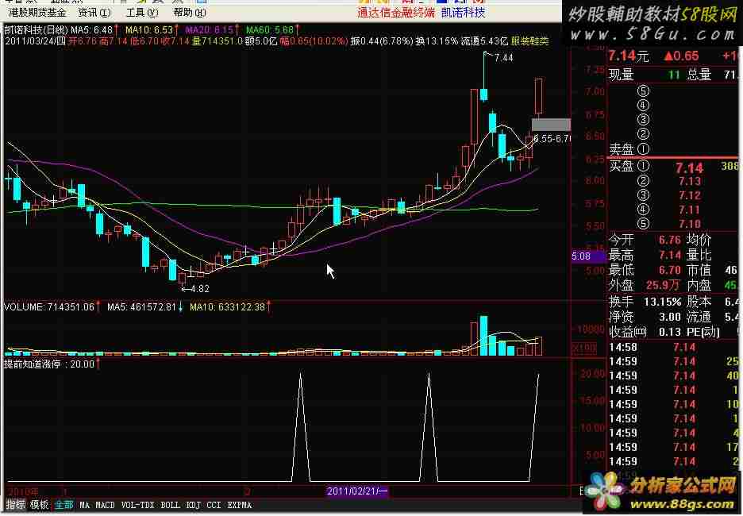Select buy level ④ price 7.11

(689, 210)
